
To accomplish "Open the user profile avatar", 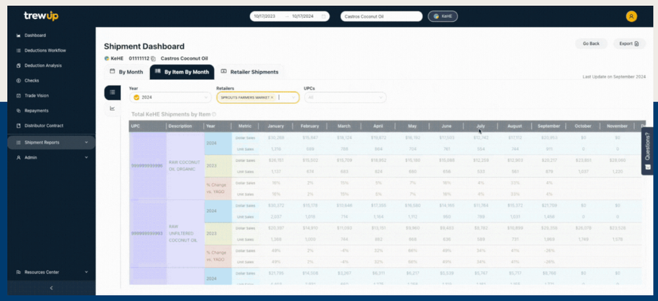I will point(631,16).
